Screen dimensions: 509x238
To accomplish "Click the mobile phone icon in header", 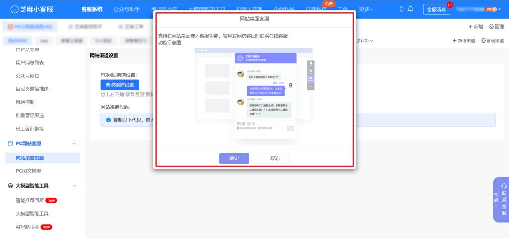I will pyautogui.click(x=401, y=9).
